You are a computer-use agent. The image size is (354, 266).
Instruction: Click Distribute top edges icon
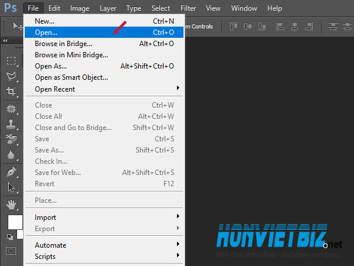pyautogui.click(x=333, y=27)
